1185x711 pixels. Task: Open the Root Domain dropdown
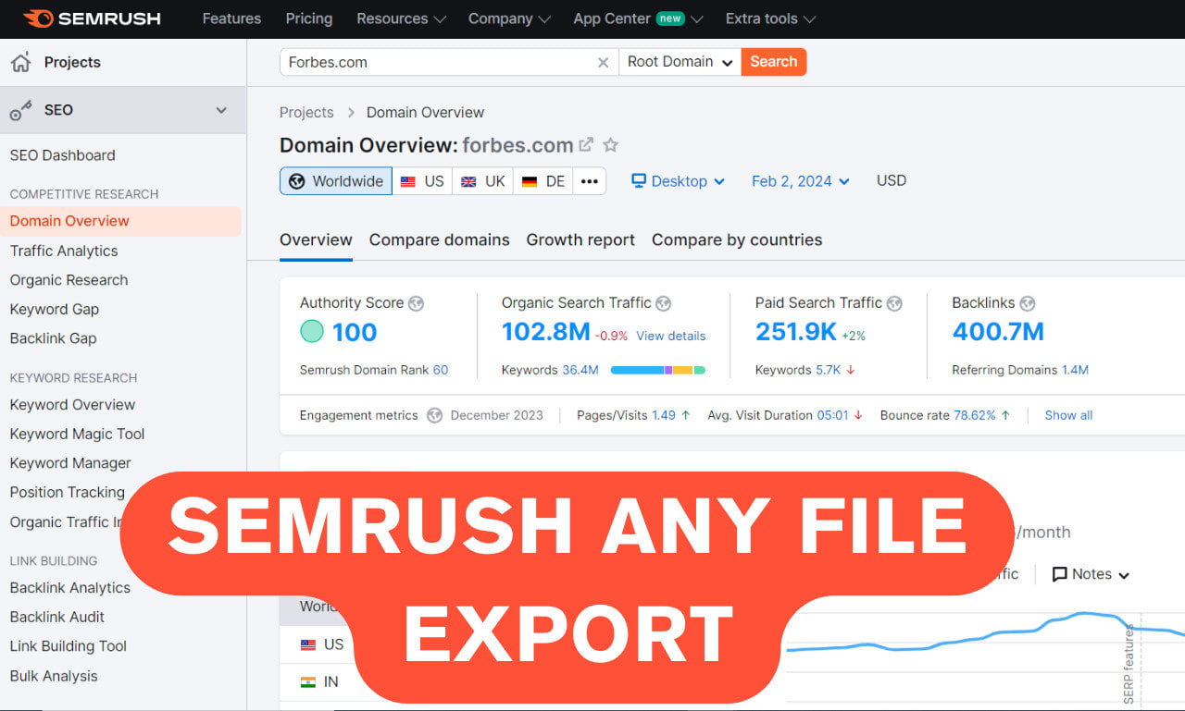pyautogui.click(x=680, y=62)
